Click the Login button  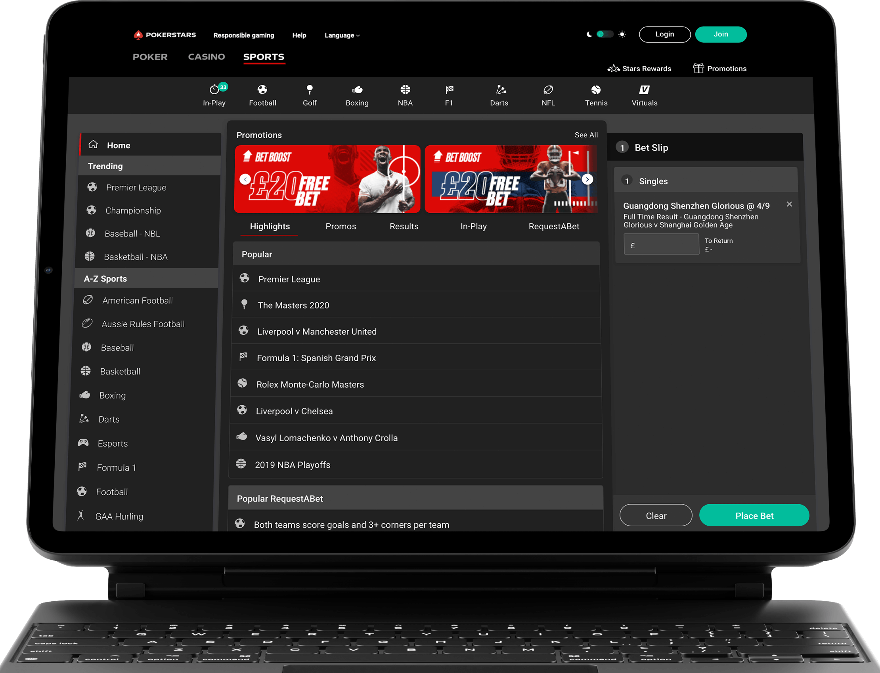coord(665,34)
